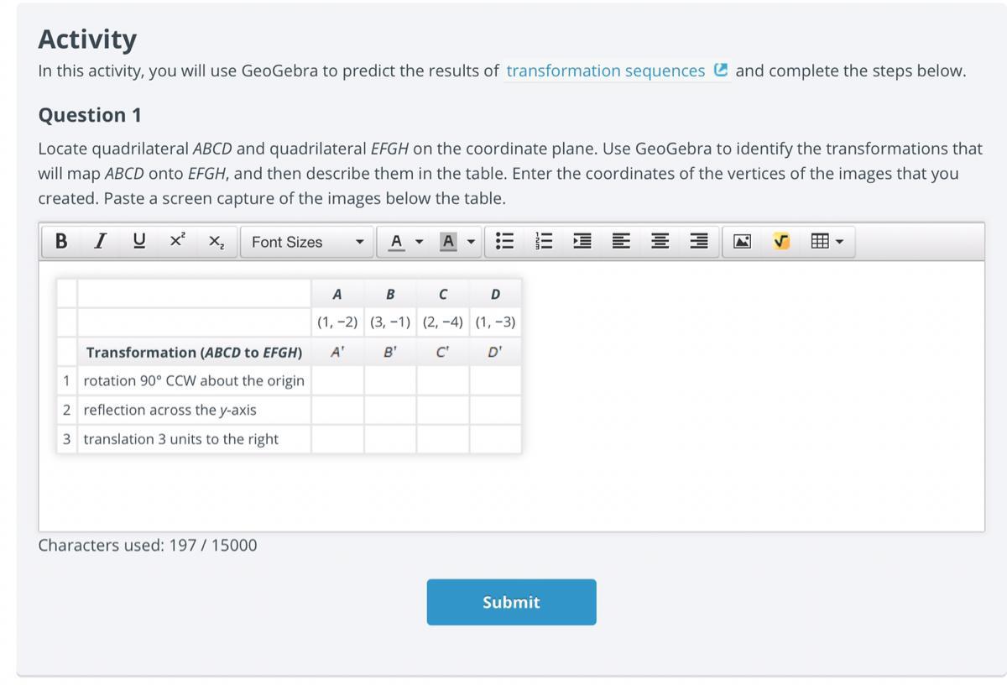Align text to the right

pyautogui.click(x=698, y=242)
